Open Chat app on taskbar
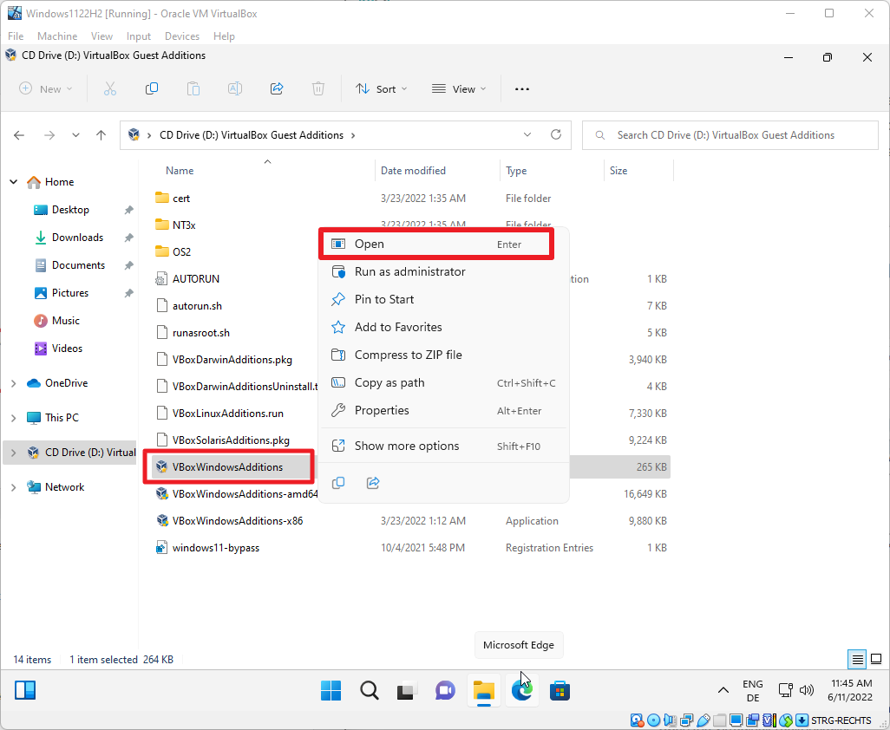The width and height of the screenshot is (890, 730). (445, 690)
